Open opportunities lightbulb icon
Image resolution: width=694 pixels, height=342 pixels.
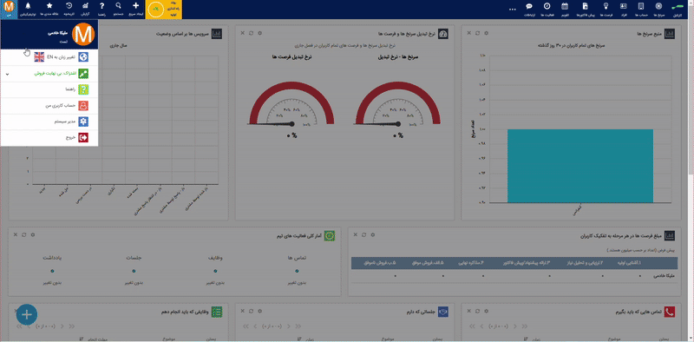click(x=606, y=6)
